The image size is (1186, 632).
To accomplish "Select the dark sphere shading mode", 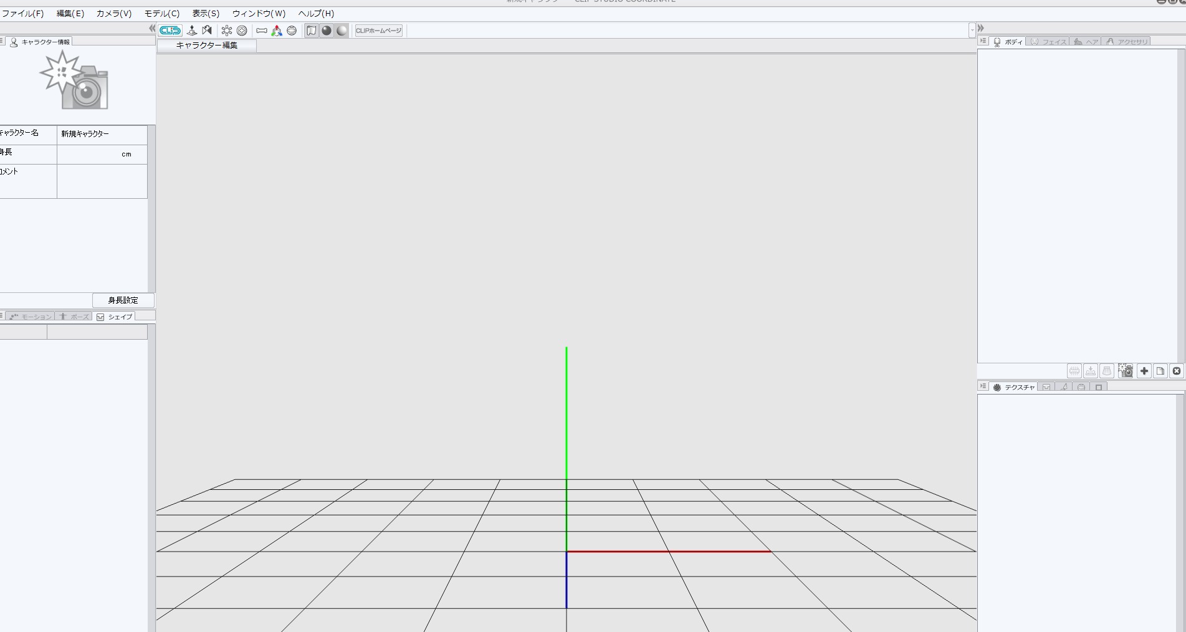I will (x=327, y=31).
